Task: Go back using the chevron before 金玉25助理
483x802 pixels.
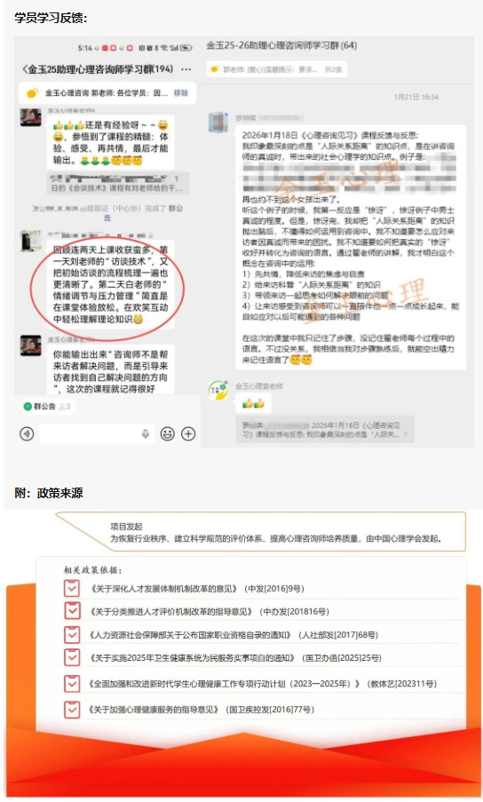Action: 24,69
